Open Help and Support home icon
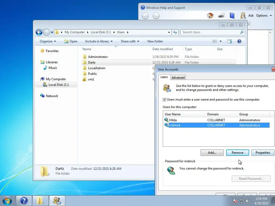The width and height of the screenshot is (275, 206). [x=210, y=16]
